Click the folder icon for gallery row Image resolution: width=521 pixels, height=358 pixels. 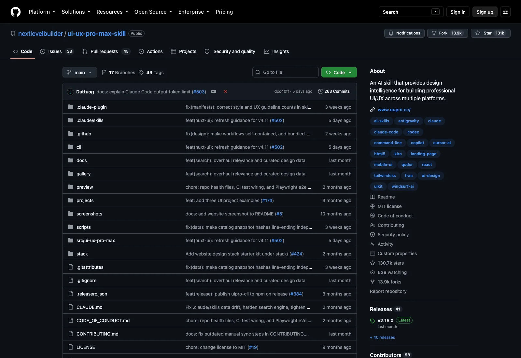click(71, 174)
